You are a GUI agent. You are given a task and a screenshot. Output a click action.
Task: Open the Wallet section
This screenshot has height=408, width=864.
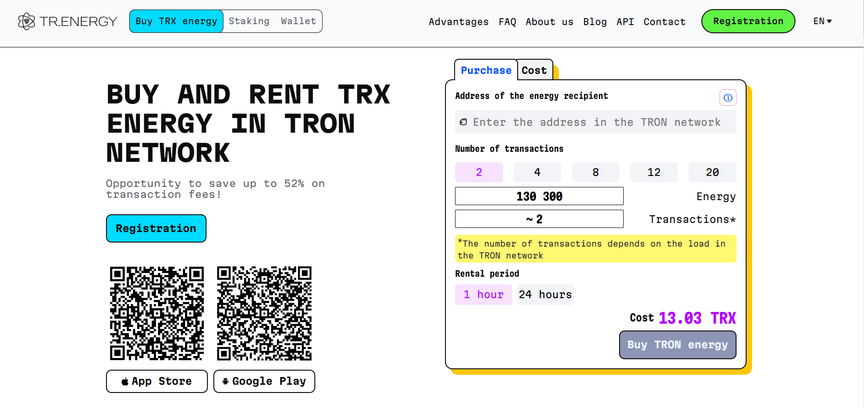298,21
